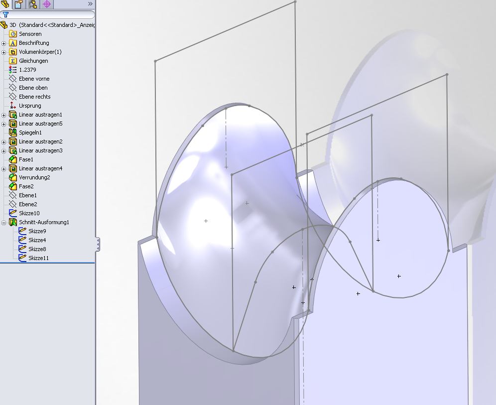Select the Ebene2 plane icon
This screenshot has width=496, height=405.
(12, 204)
